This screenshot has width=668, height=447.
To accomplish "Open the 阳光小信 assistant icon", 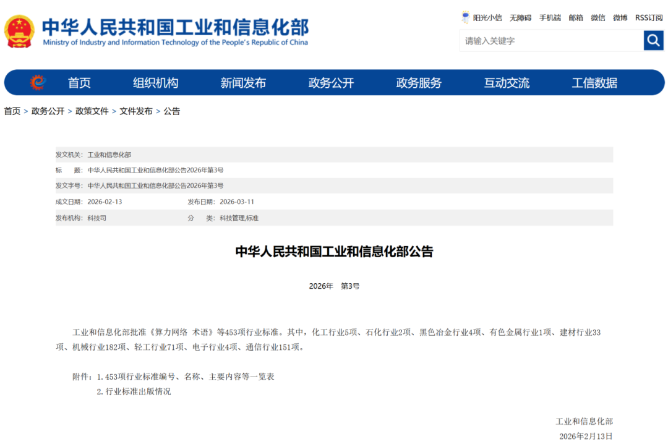I will (466, 17).
